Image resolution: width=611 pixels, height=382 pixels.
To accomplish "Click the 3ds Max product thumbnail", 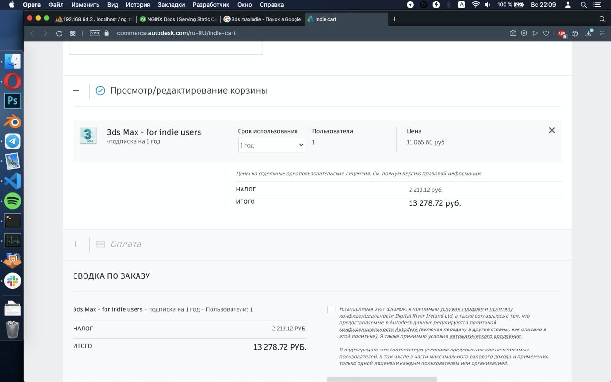I will click(88, 136).
